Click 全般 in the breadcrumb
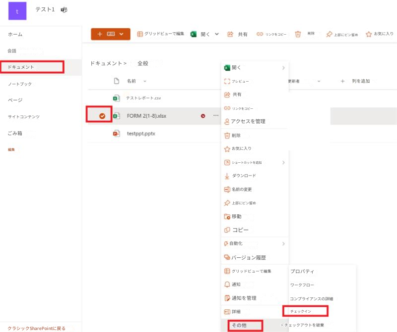The height and width of the screenshot is (332, 397). [143, 63]
